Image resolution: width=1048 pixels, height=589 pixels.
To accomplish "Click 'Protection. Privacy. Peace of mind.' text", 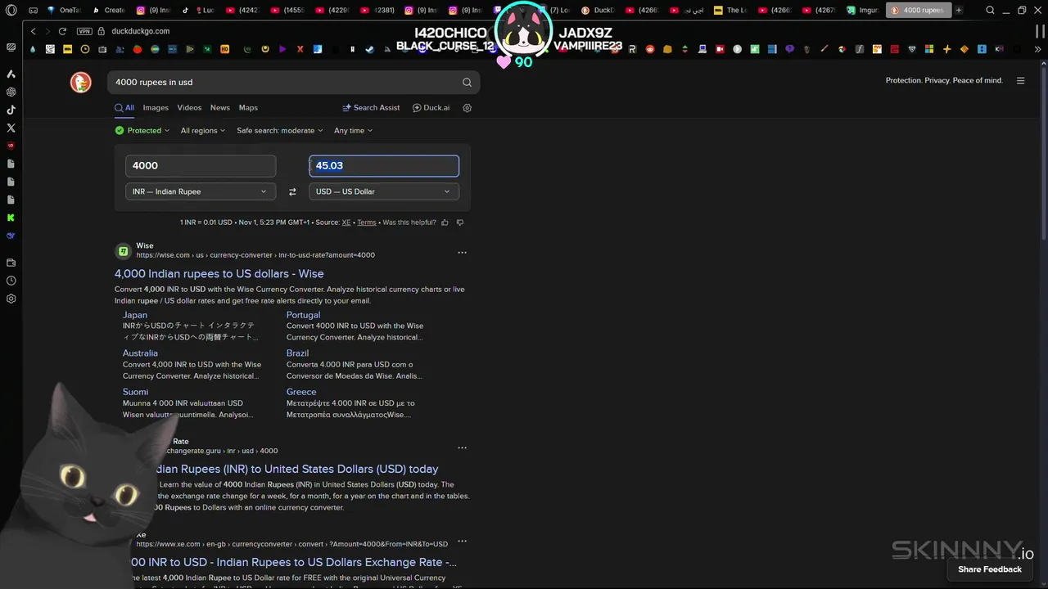I will click(x=944, y=80).
